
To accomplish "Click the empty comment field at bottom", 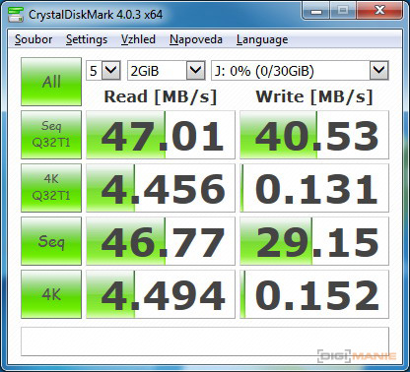I will pos(205,341).
